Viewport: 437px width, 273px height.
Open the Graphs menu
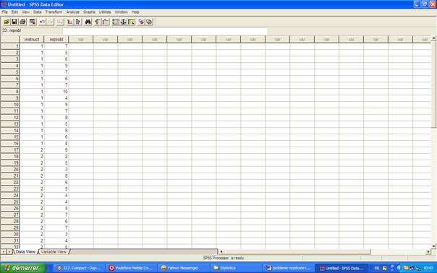pyautogui.click(x=89, y=12)
